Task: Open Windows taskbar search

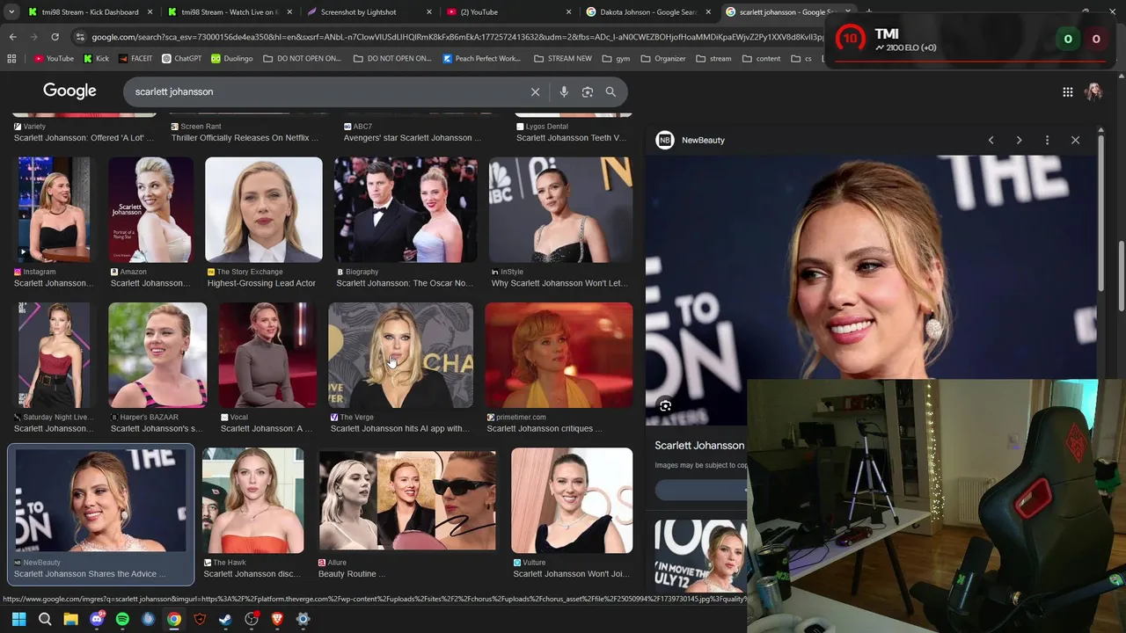Action: 45,619
